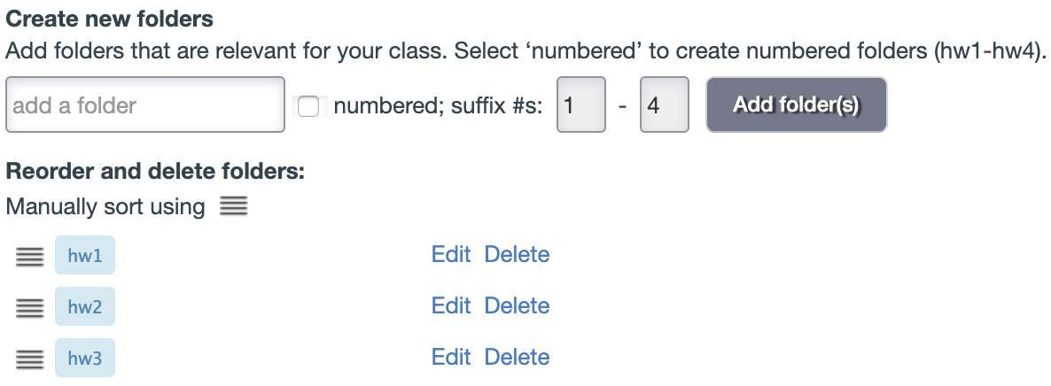
Task: Select the hw2 folder tag
Action: tap(85, 307)
